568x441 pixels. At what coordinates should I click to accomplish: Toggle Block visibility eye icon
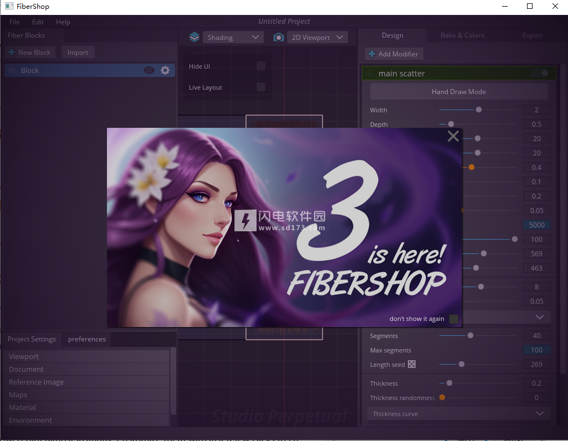[x=149, y=70]
